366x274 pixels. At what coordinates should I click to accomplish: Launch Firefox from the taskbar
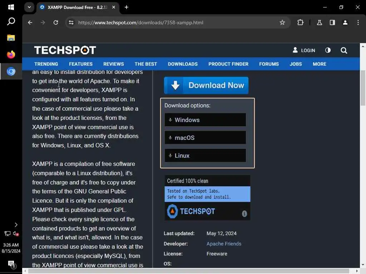(11, 55)
